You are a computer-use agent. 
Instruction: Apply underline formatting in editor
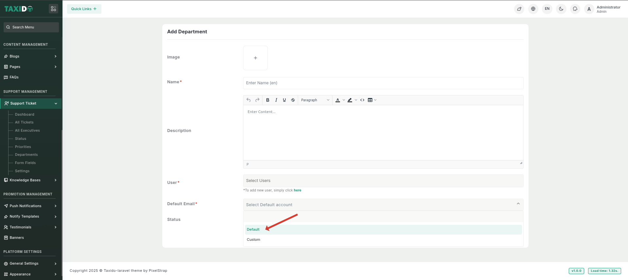(284, 100)
